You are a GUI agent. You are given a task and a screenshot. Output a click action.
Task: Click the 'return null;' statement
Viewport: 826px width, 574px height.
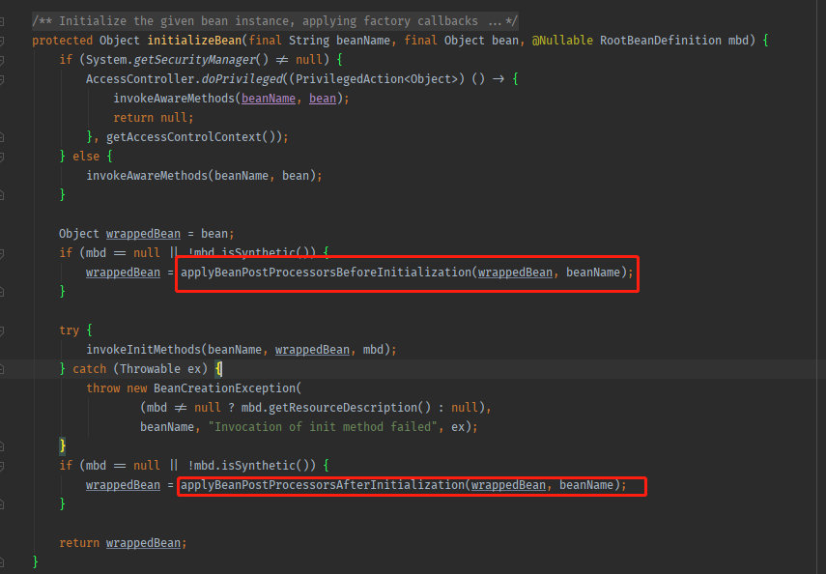click(x=154, y=118)
